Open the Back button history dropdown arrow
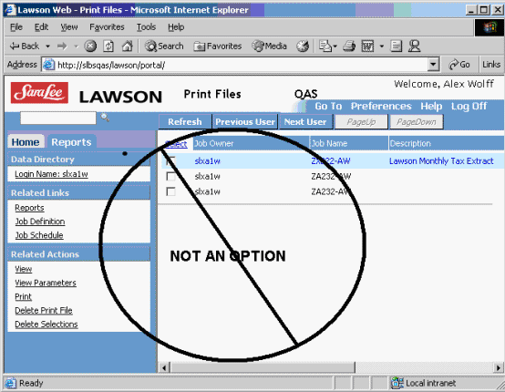The image size is (505, 392). point(47,46)
